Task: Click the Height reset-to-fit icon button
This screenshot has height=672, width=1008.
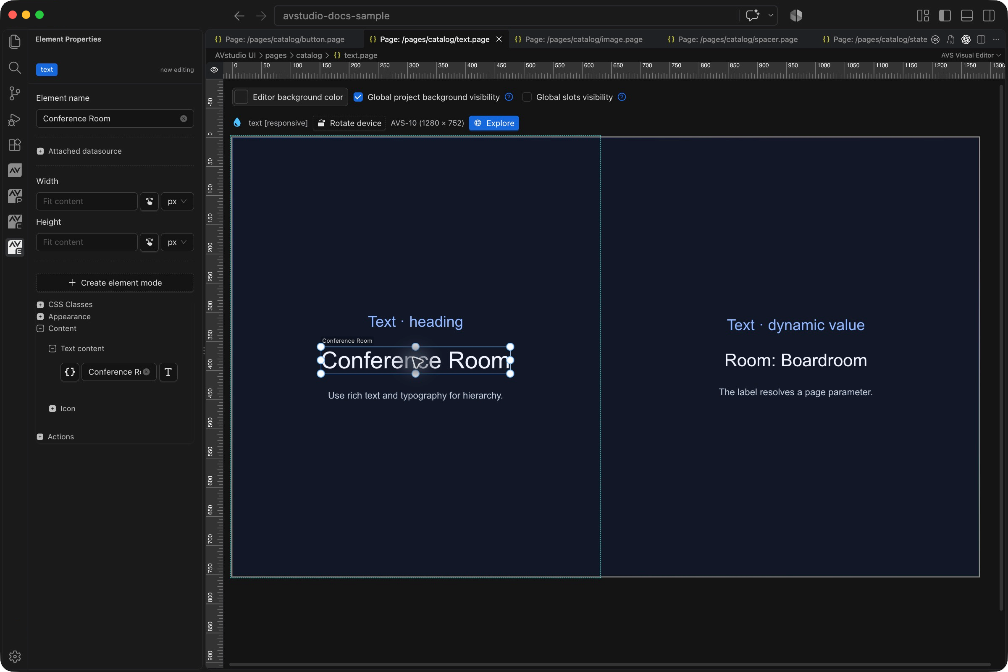Action: click(149, 242)
